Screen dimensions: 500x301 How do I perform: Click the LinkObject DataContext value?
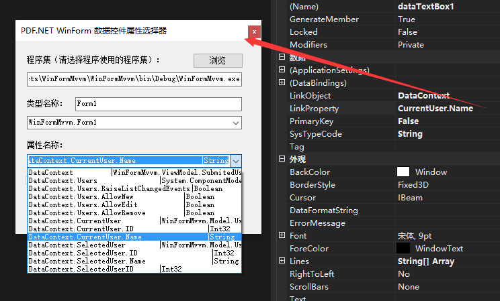(423, 95)
